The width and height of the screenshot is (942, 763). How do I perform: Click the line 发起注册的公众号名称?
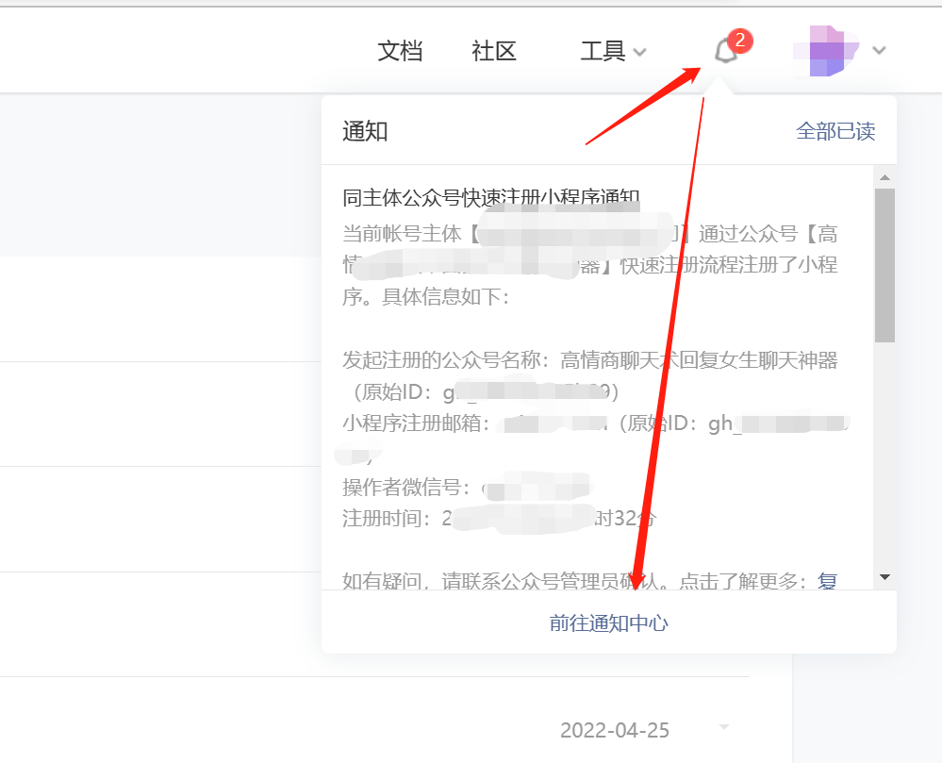click(590, 360)
